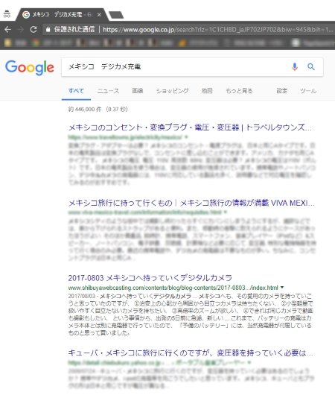Start voice search with the microphone icon
This screenshot has height=398, width=335.
tap(294, 67)
